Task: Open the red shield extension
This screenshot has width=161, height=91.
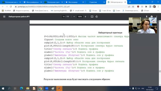Action: 138,7
